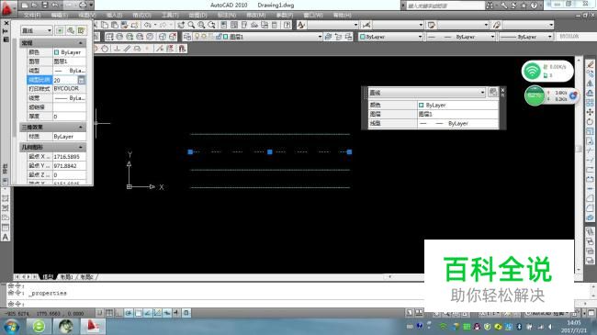This screenshot has height=335, width=597.
Task: Toggle Object Snap in status bar
Action: (x=138, y=313)
